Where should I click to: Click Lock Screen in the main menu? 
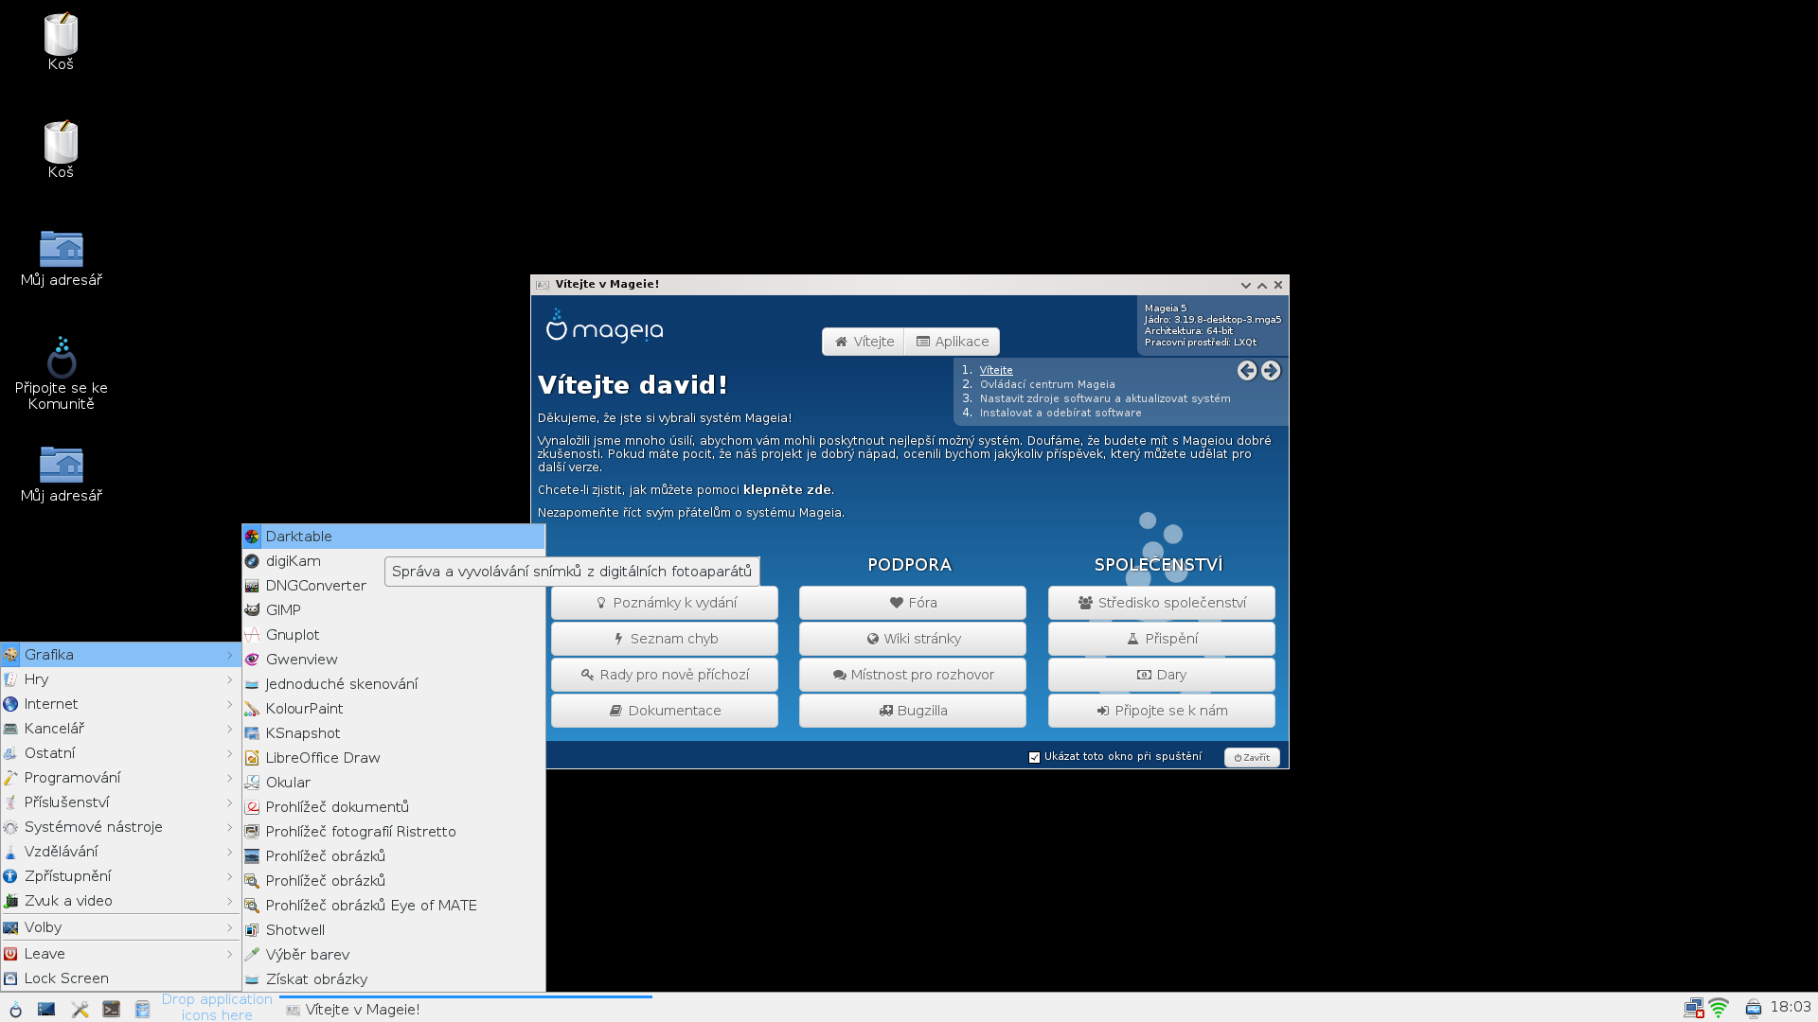(x=120, y=978)
